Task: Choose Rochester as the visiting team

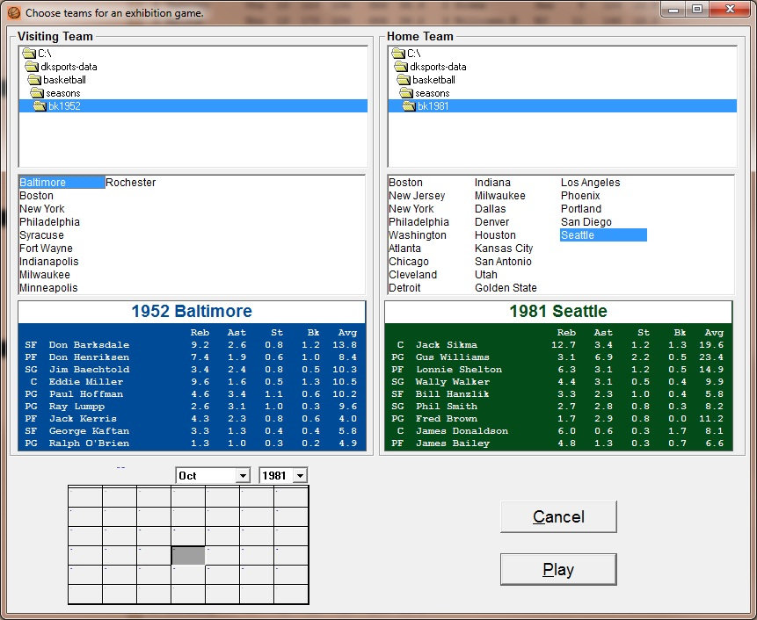Action: point(130,183)
